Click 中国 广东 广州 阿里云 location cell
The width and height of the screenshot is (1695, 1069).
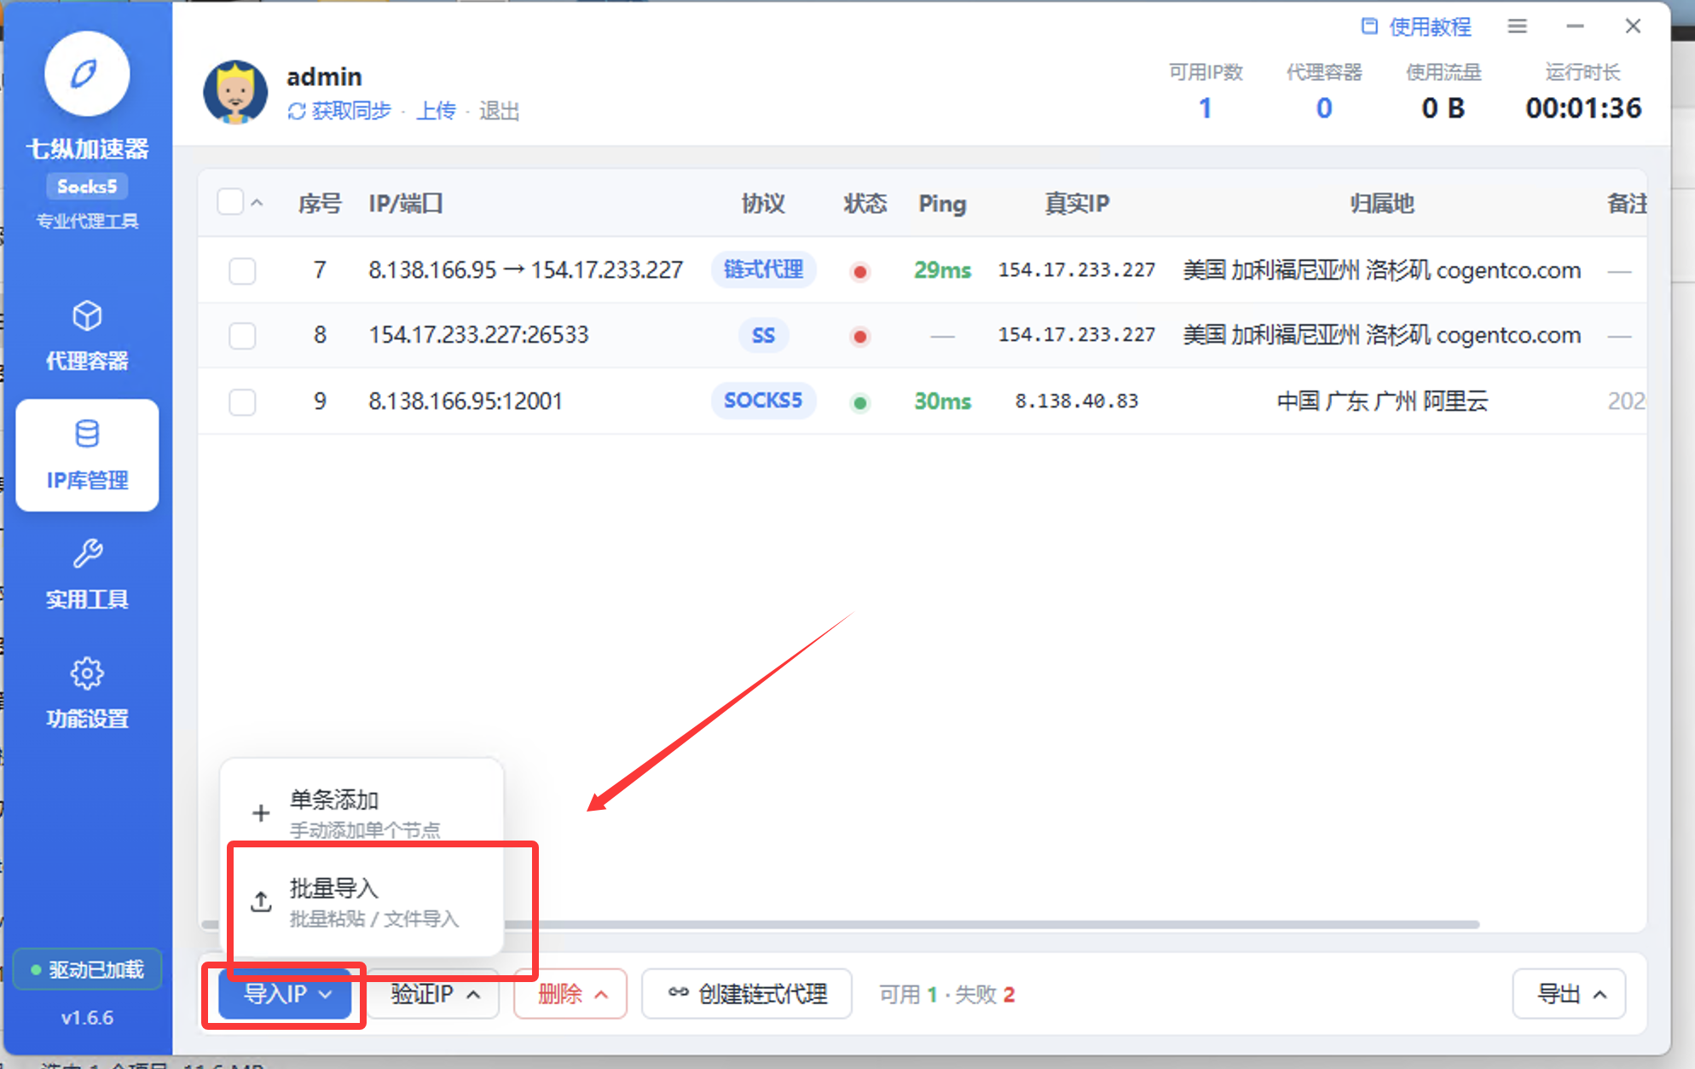pos(1382,401)
